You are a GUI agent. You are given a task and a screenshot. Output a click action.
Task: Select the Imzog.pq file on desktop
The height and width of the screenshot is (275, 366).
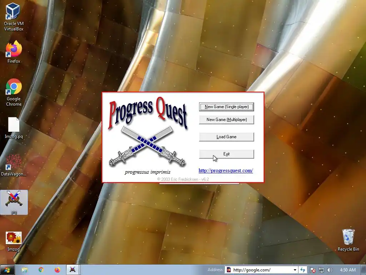(x=14, y=128)
